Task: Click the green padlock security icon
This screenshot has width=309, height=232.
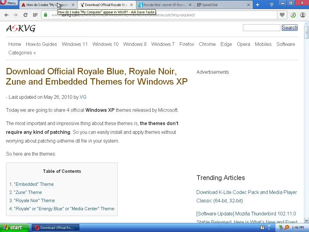Action: coord(46,15)
